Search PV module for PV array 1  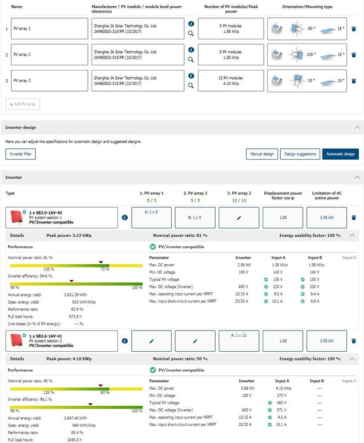tap(191, 33)
